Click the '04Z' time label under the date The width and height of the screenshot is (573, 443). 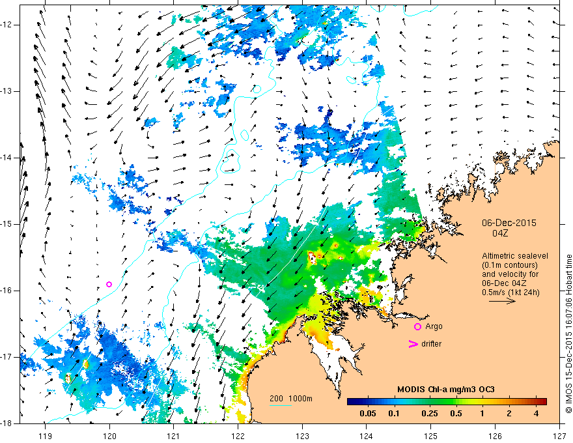(500, 233)
